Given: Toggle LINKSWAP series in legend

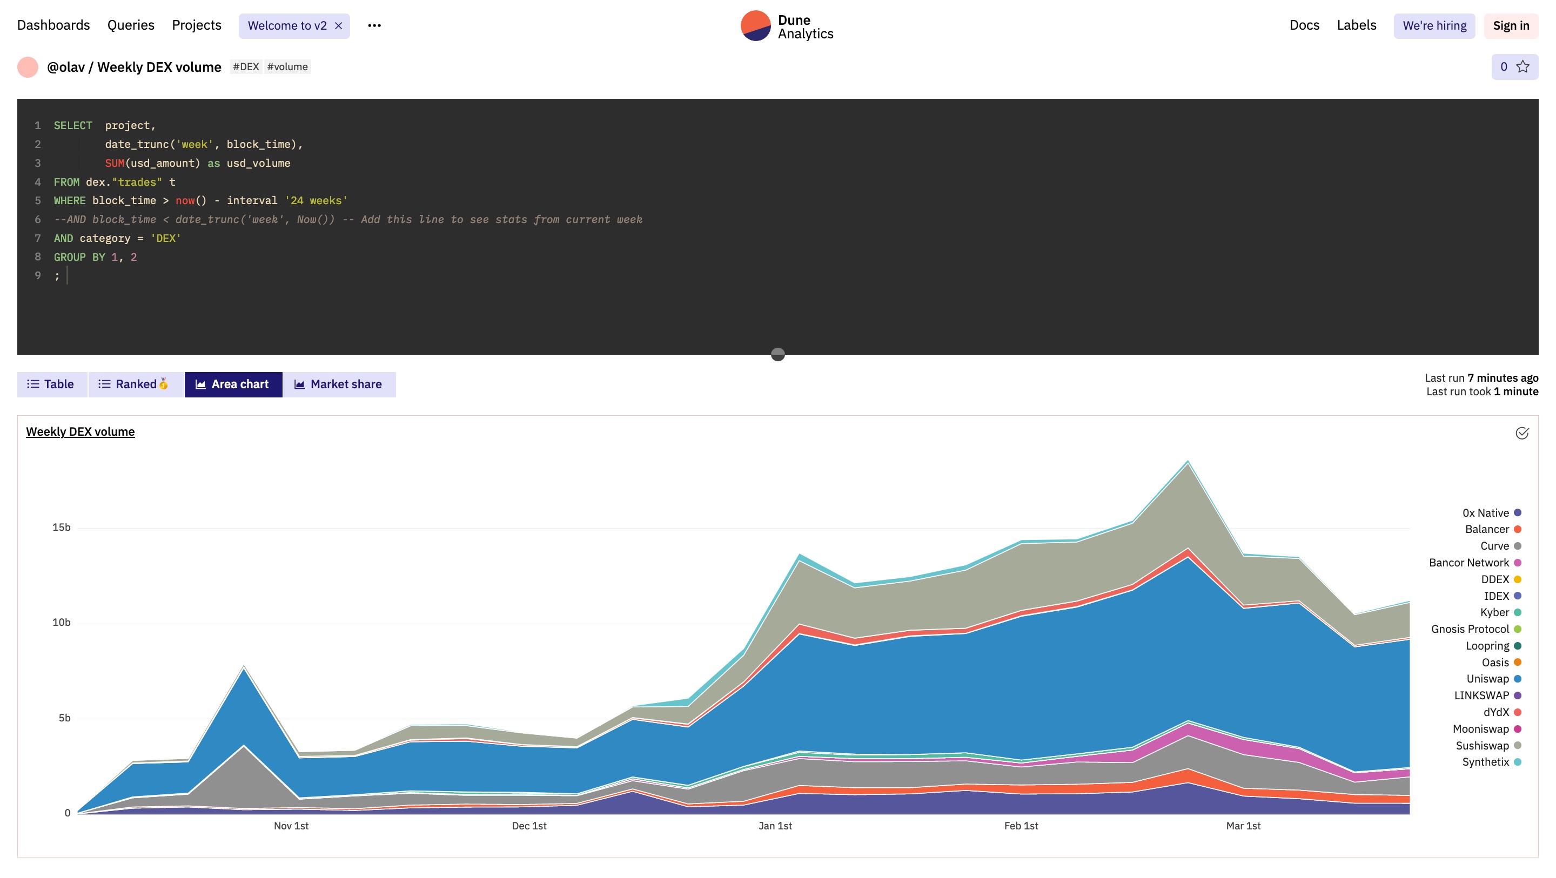Looking at the screenshot, I should click(1487, 695).
